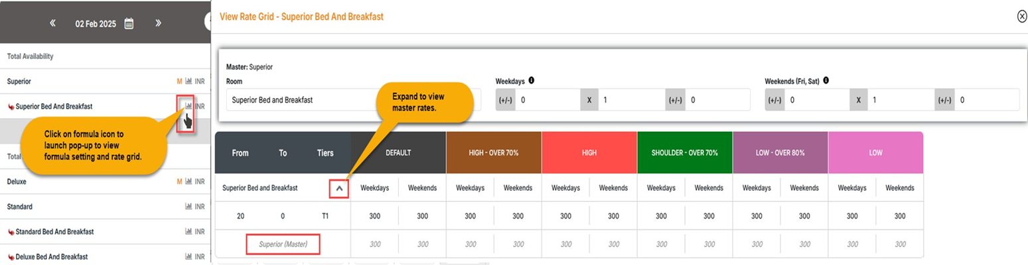The height and width of the screenshot is (265, 1028).
Task: Go to previous dates with double-left arrow
Action: pos(52,23)
